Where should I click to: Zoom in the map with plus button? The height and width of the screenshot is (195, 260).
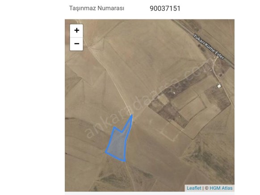pyautogui.click(x=76, y=31)
